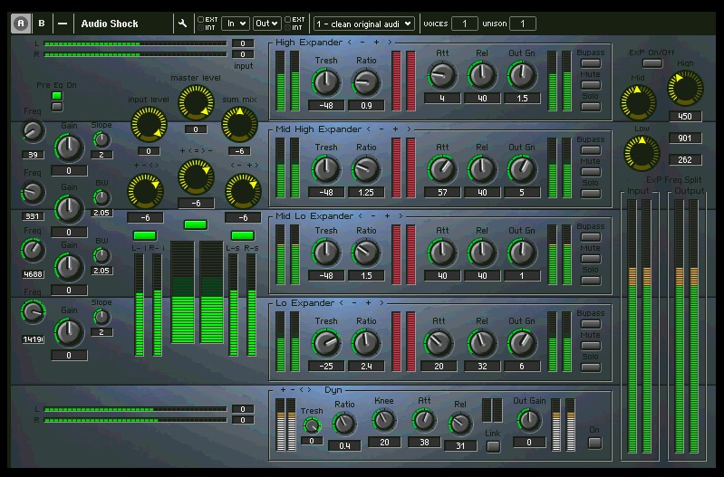Open the In routing dropdown
Image resolution: width=724 pixels, height=477 pixels.
(x=236, y=24)
